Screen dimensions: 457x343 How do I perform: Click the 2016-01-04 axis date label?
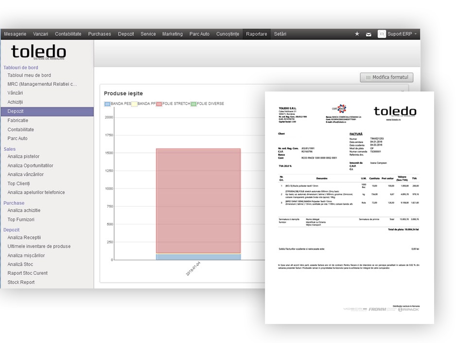(193, 269)
